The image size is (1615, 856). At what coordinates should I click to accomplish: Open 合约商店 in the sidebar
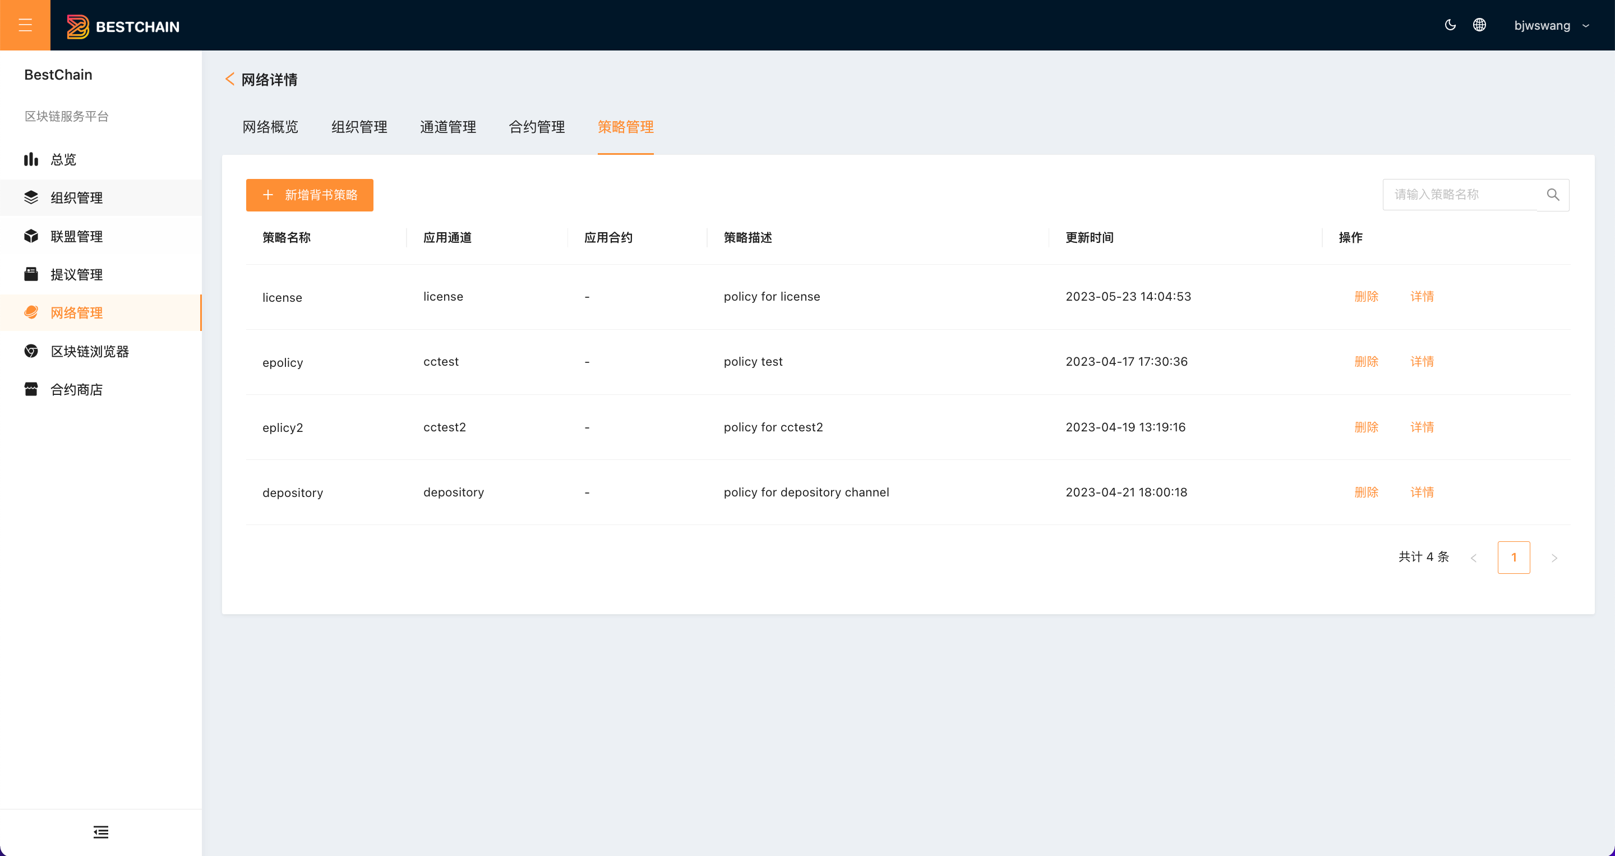click(101, 389)
